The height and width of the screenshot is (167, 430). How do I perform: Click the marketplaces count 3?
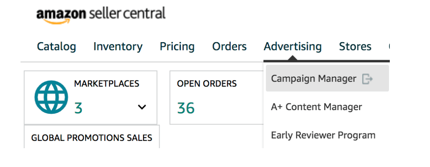(78, 108)
